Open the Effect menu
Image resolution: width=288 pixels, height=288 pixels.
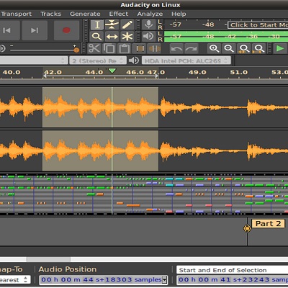119,14
